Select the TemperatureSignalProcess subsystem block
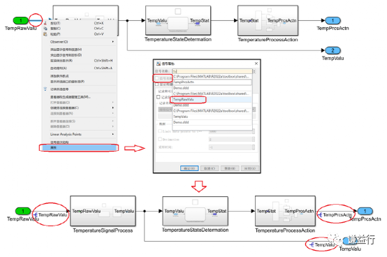 (x=103, y=211)
